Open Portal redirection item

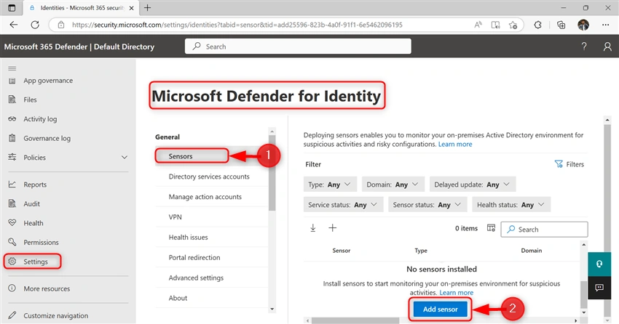[194, 257]
